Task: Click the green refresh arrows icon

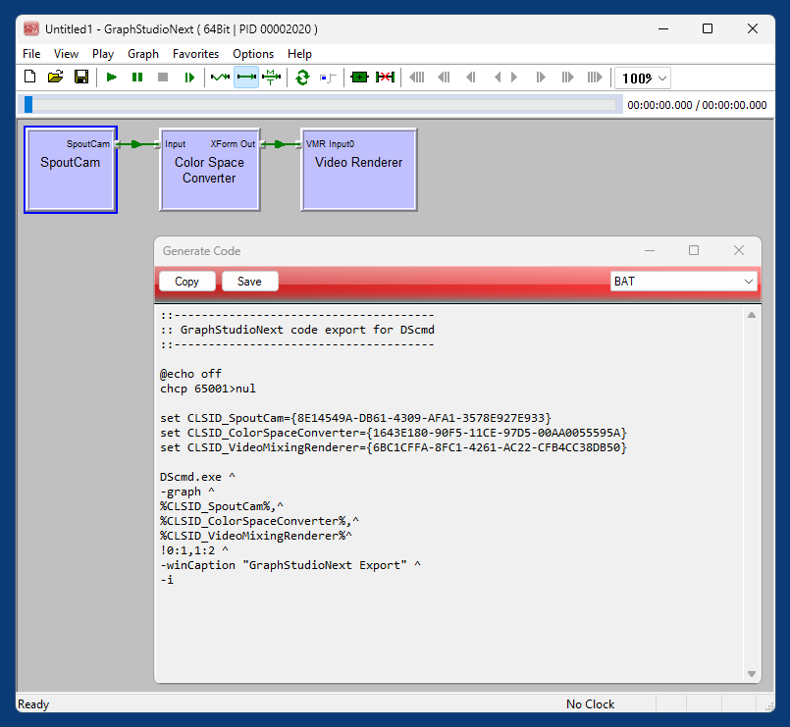Action: [x=302, y=78]
